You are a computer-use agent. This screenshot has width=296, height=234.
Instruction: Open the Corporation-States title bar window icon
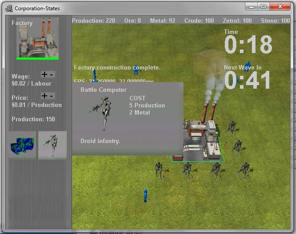[8, 8]
